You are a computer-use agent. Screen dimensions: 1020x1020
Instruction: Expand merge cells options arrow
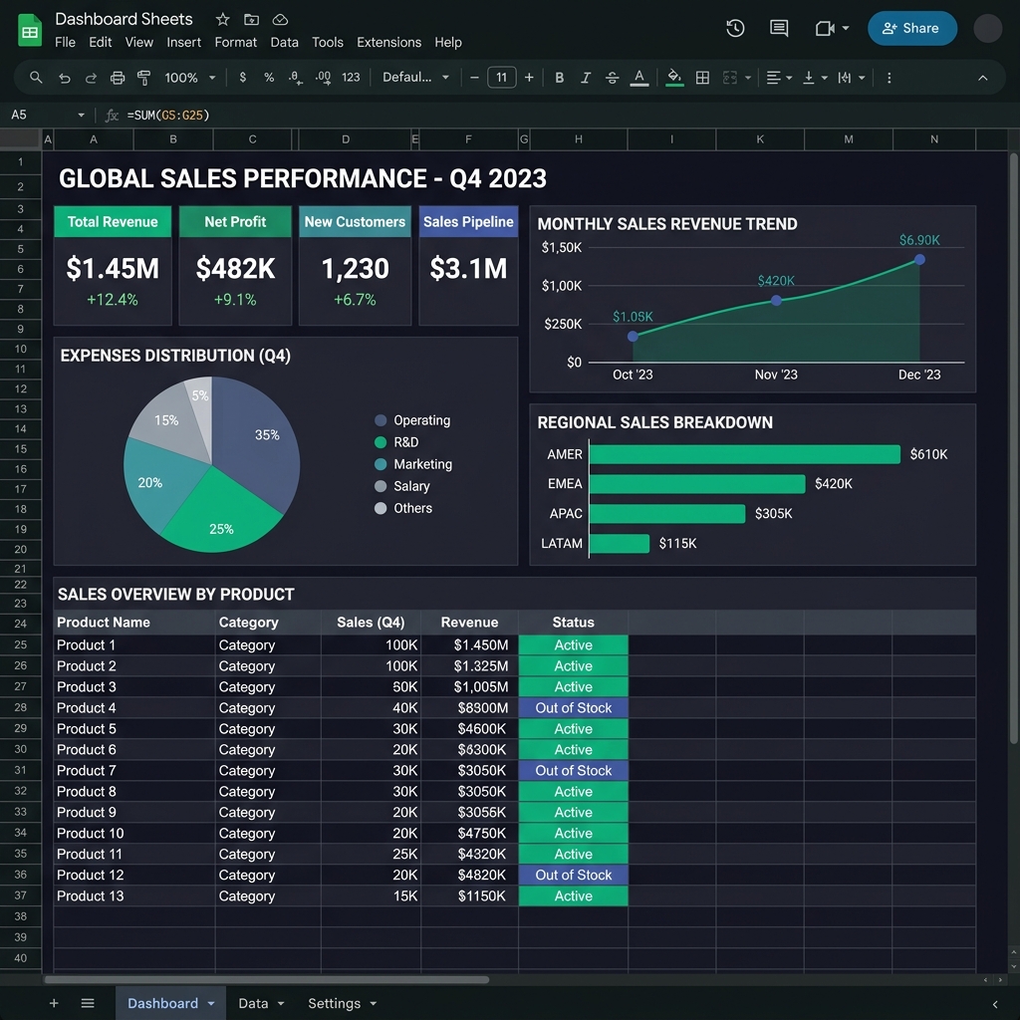click(748, 78)
